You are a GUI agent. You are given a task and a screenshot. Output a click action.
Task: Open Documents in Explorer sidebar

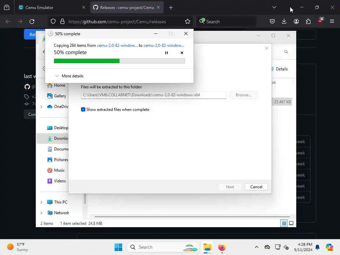point(58,149)
